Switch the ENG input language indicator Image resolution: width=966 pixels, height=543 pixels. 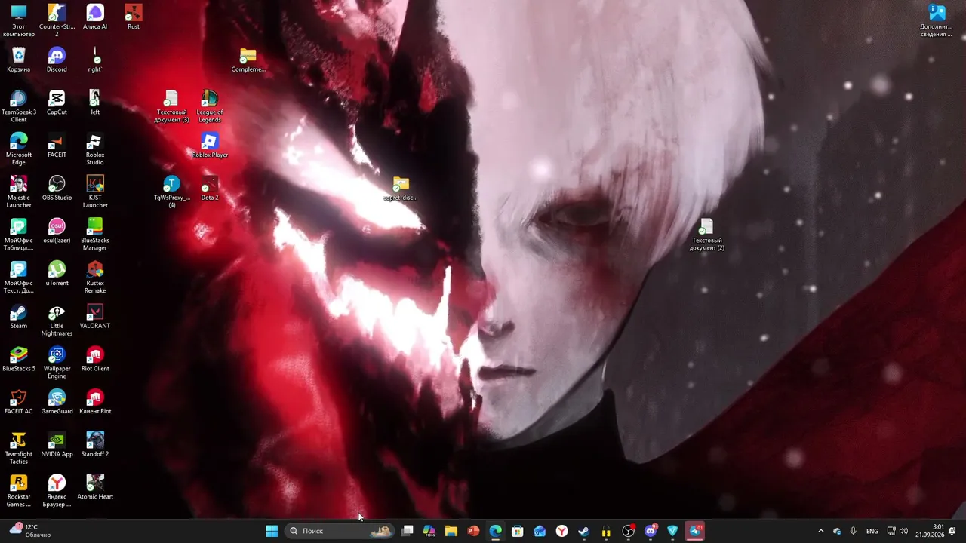click(872, 531)
